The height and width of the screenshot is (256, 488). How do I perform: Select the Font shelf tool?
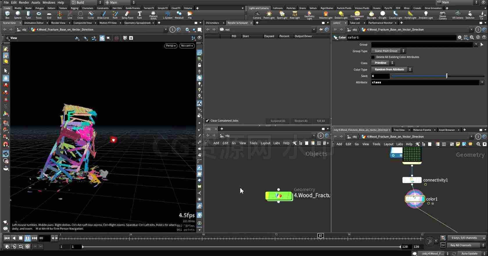pyautogui.click(x=139, y=15)
